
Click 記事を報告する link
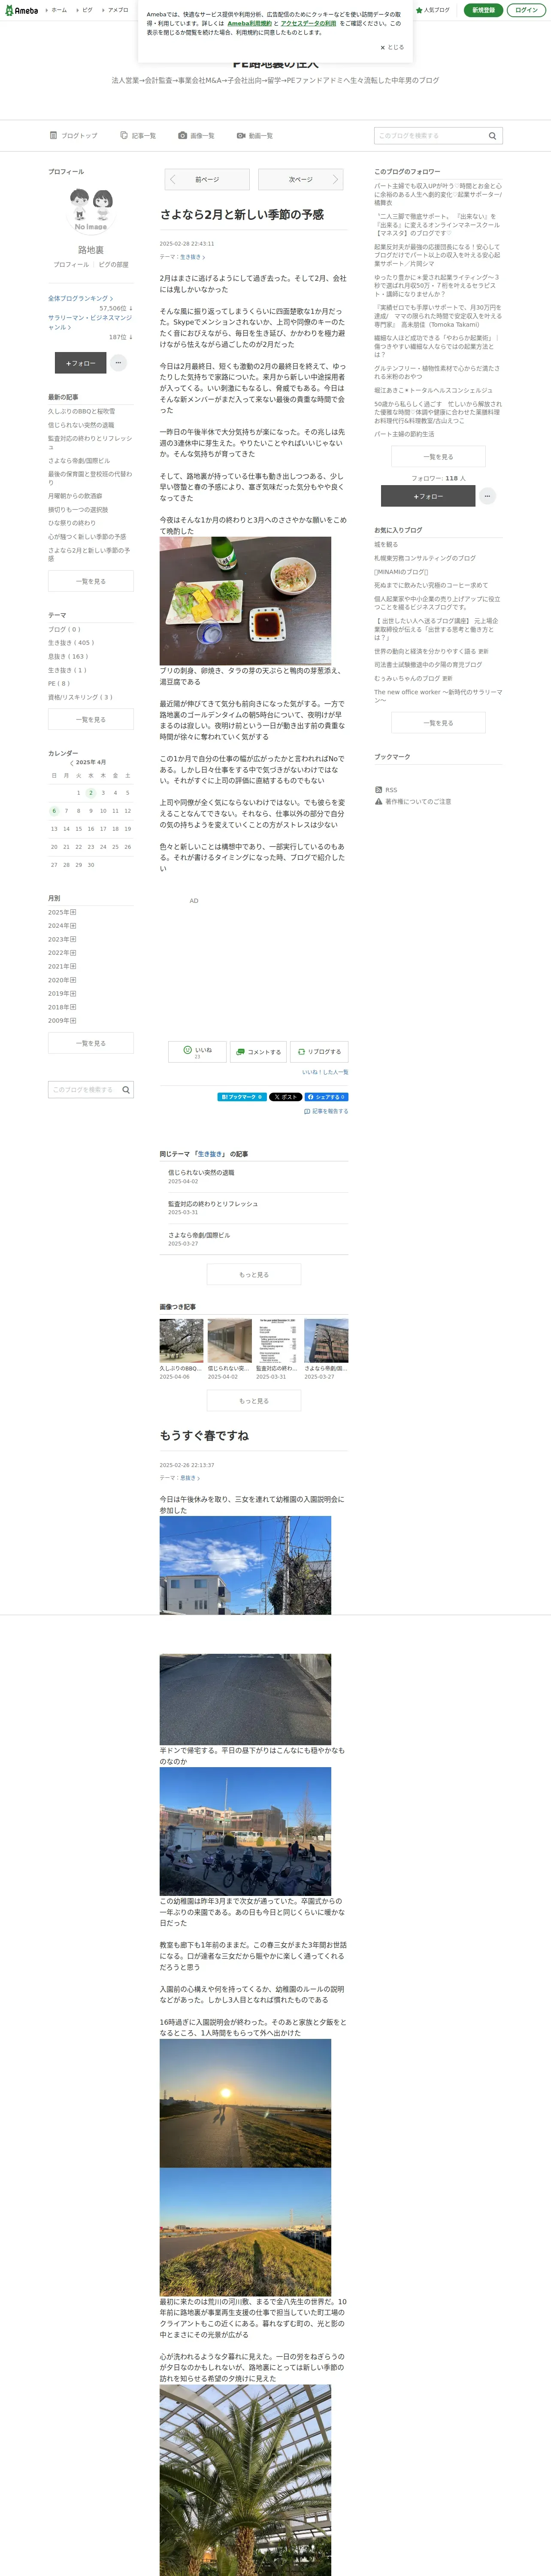(x=326, y=1111)
